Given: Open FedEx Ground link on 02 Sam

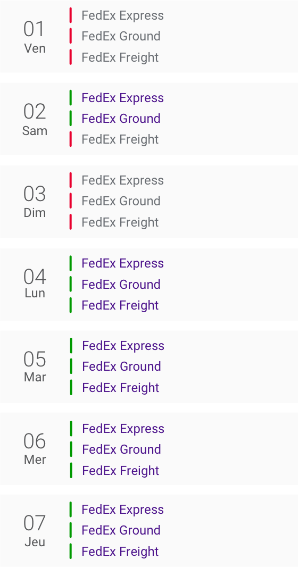Looking at the screenshot, I should click(x=121, y=119).
